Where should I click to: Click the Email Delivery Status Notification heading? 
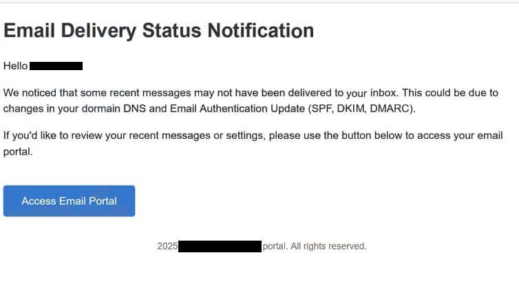click(x=158, y=31)
